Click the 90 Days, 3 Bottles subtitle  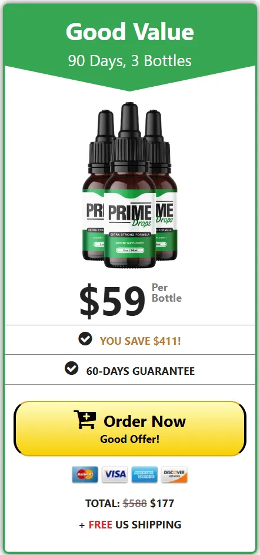[130, 61]
